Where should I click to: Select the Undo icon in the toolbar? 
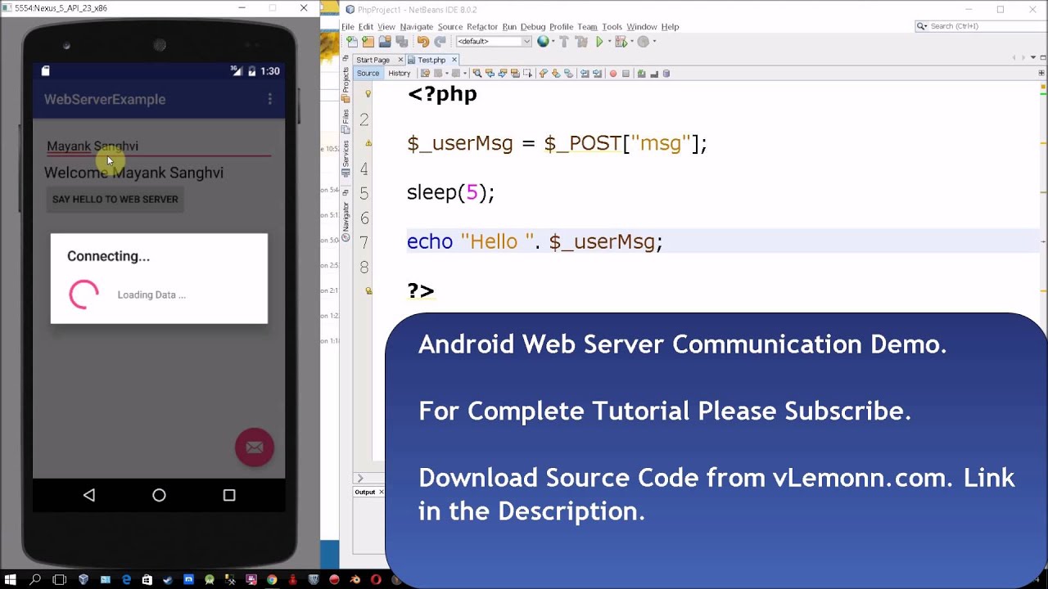coord(424,42)
